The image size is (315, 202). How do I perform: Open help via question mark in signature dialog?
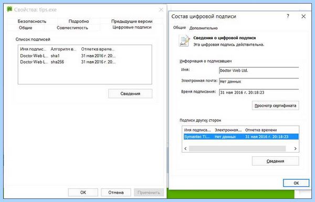[288, 16]
